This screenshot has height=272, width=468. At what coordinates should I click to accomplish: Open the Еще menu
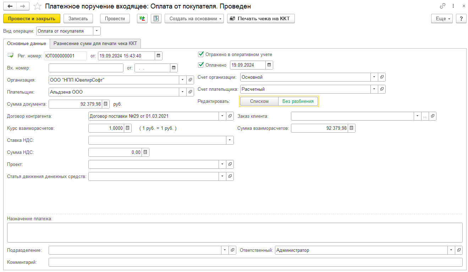click(x=442, y=18)
